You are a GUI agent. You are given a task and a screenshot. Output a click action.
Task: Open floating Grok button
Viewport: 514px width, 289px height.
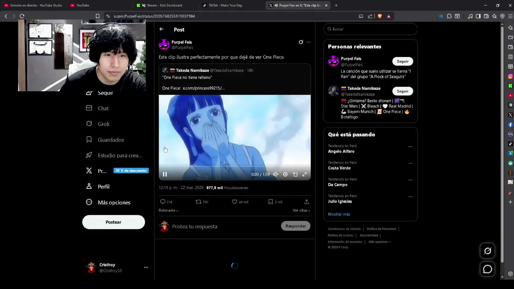tap(487, 251)
